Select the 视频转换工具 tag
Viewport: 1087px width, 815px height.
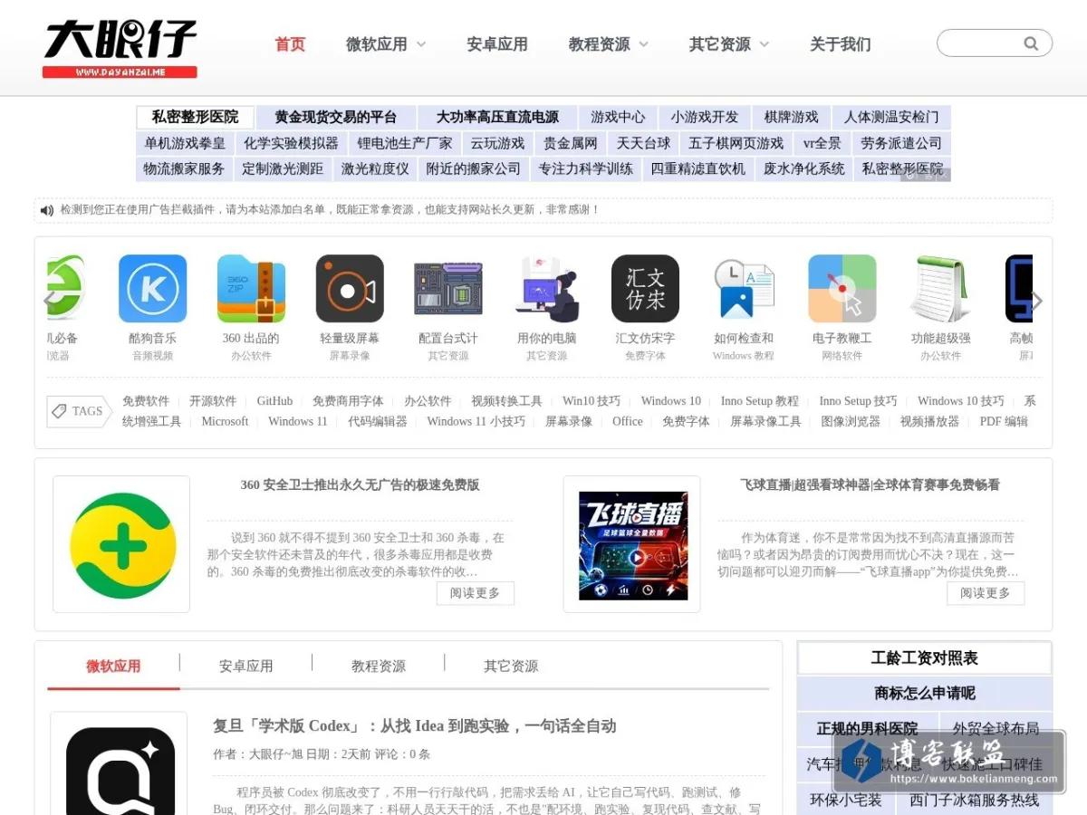tap(506, 401)
